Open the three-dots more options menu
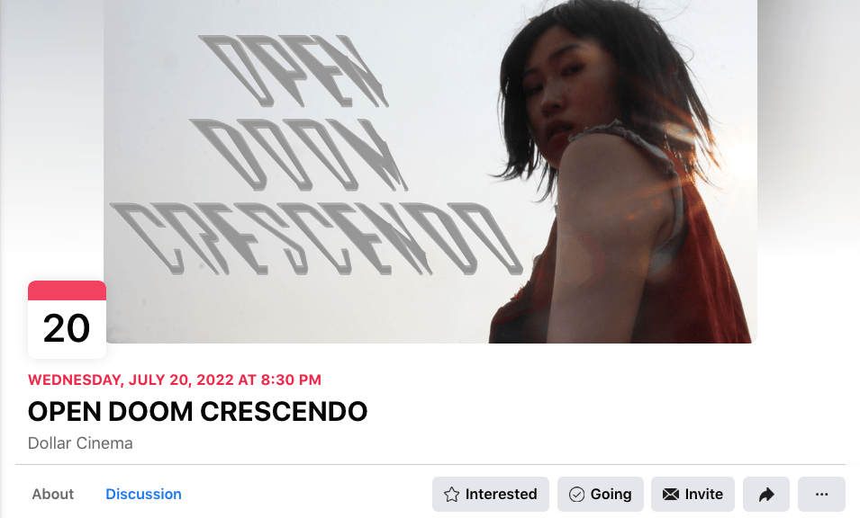 click(x=821, y=495)
